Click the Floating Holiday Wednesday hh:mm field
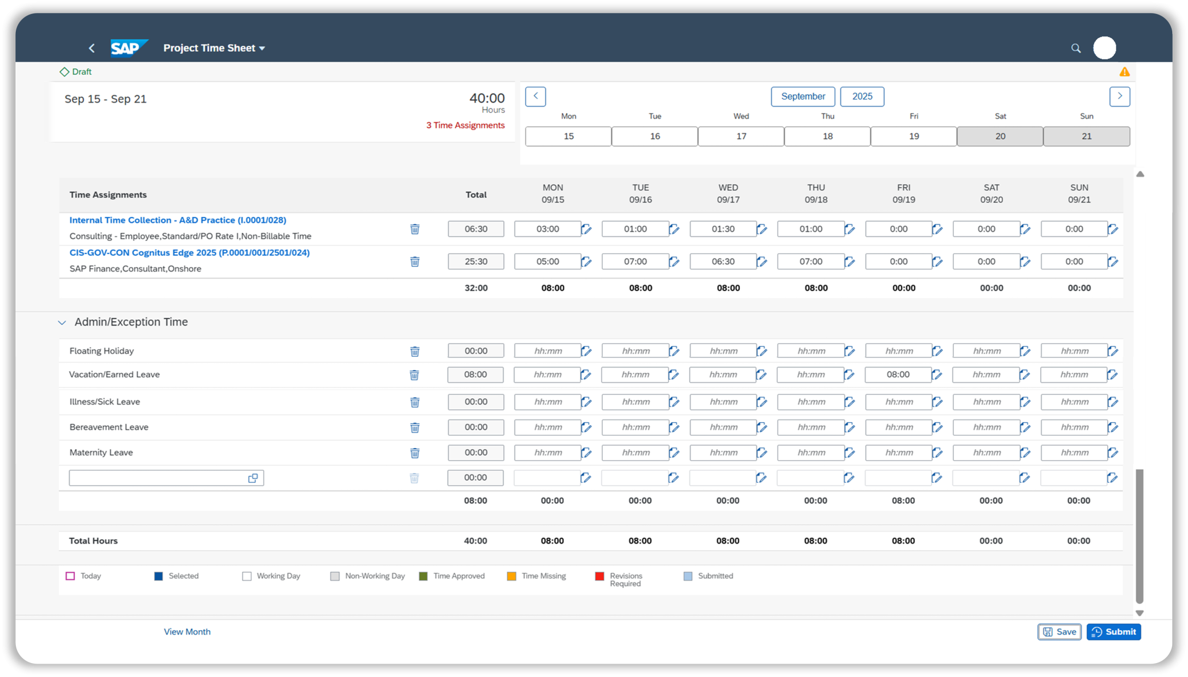Viewport: 1188px width, 677px height. coord(723,351)
